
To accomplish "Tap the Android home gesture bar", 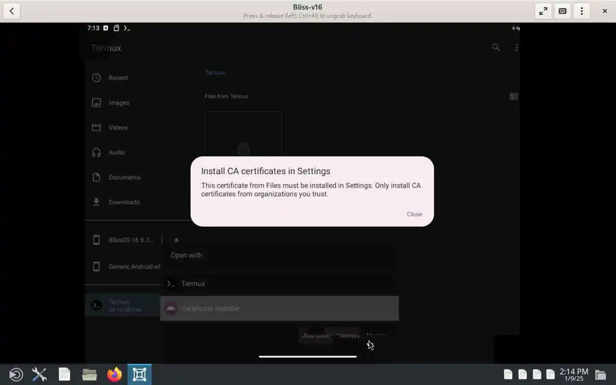I will tap(308, 357).
